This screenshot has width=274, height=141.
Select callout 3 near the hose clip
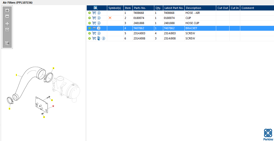[53, 68]
